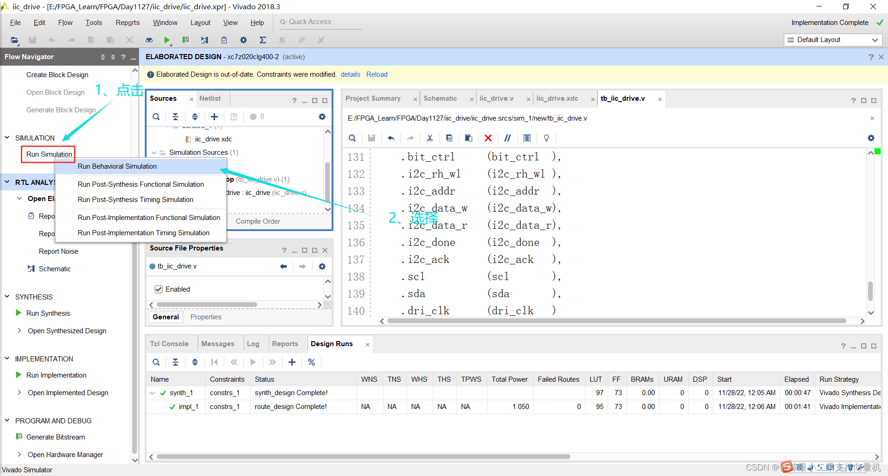Viewport: 888px width, 476px height.
Task: Click Run Synthesis
Action: (x=48, y=313)
